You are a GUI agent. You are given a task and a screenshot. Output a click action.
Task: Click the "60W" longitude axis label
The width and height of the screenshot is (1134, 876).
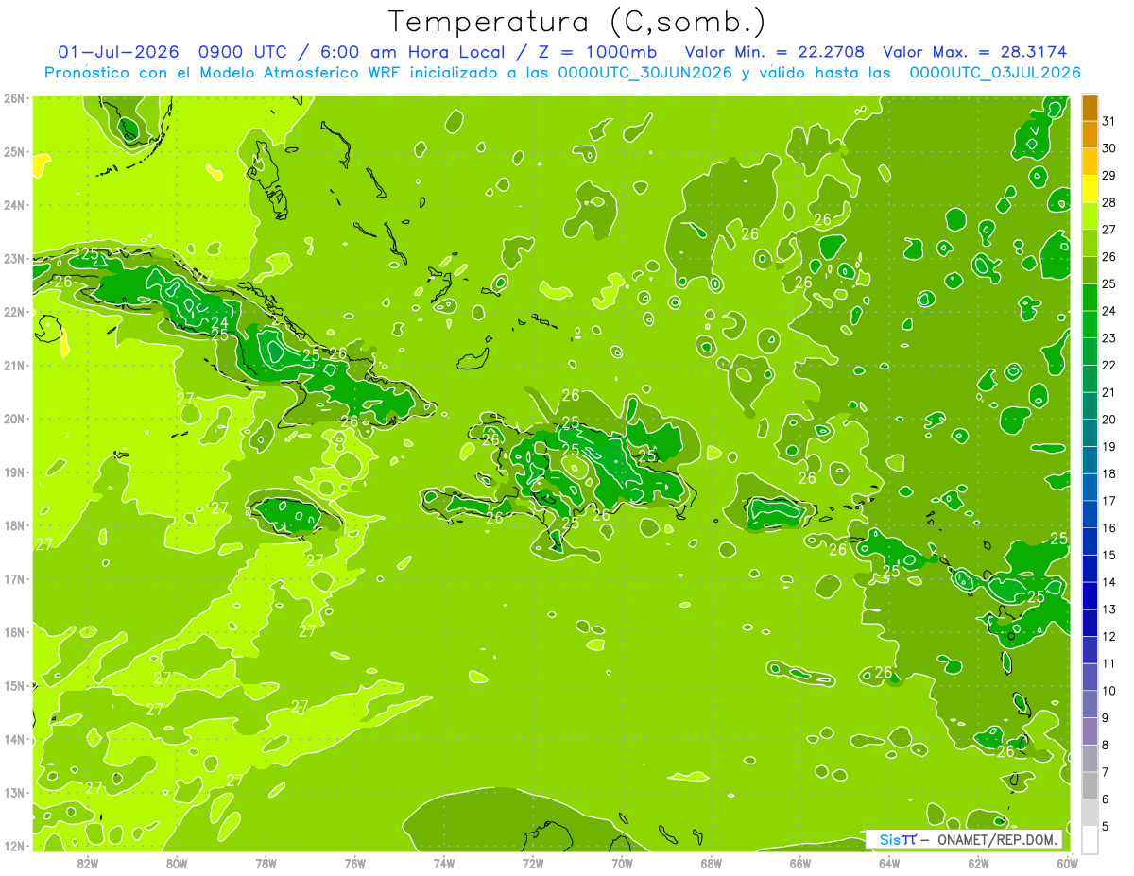click(1067, 863)
